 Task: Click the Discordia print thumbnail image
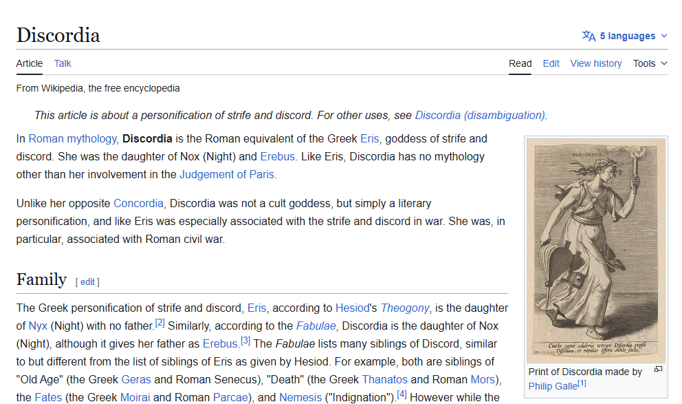(x=596, y=250)
